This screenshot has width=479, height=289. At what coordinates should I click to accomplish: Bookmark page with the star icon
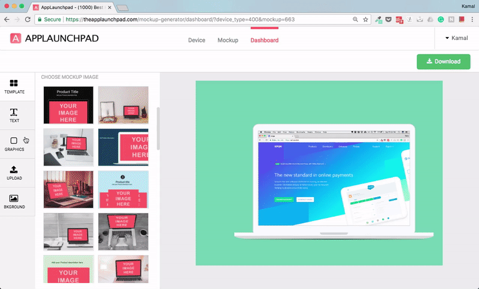pyautogui.click(x=365, y=19)
